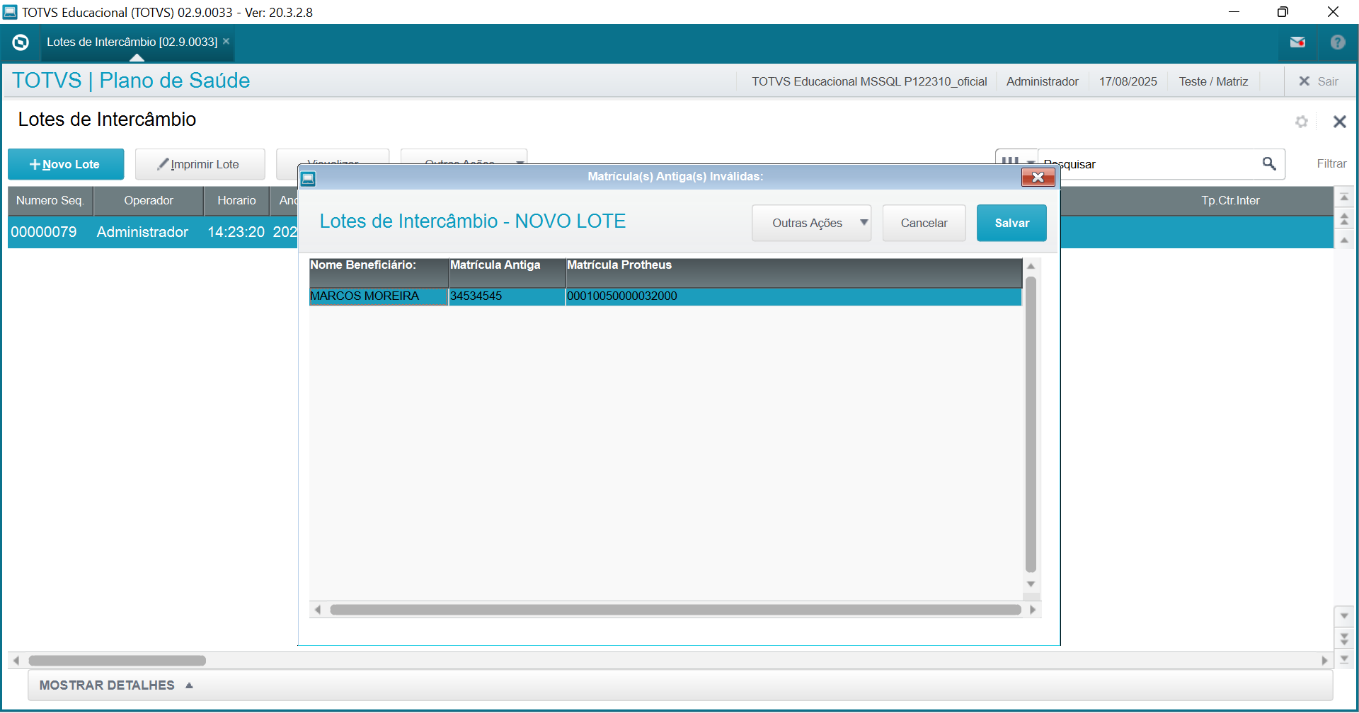Screen dimensions: 1359x713
Task: Click the Imprimir Lote button
Action: (x=200, y=164)
